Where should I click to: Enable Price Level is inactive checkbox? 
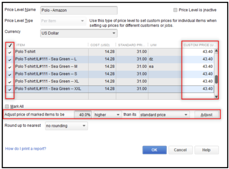175,10
